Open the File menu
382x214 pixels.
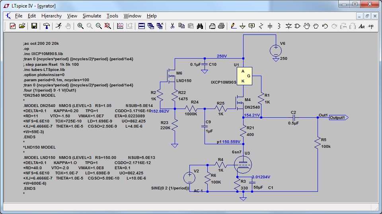click(19, 16)
